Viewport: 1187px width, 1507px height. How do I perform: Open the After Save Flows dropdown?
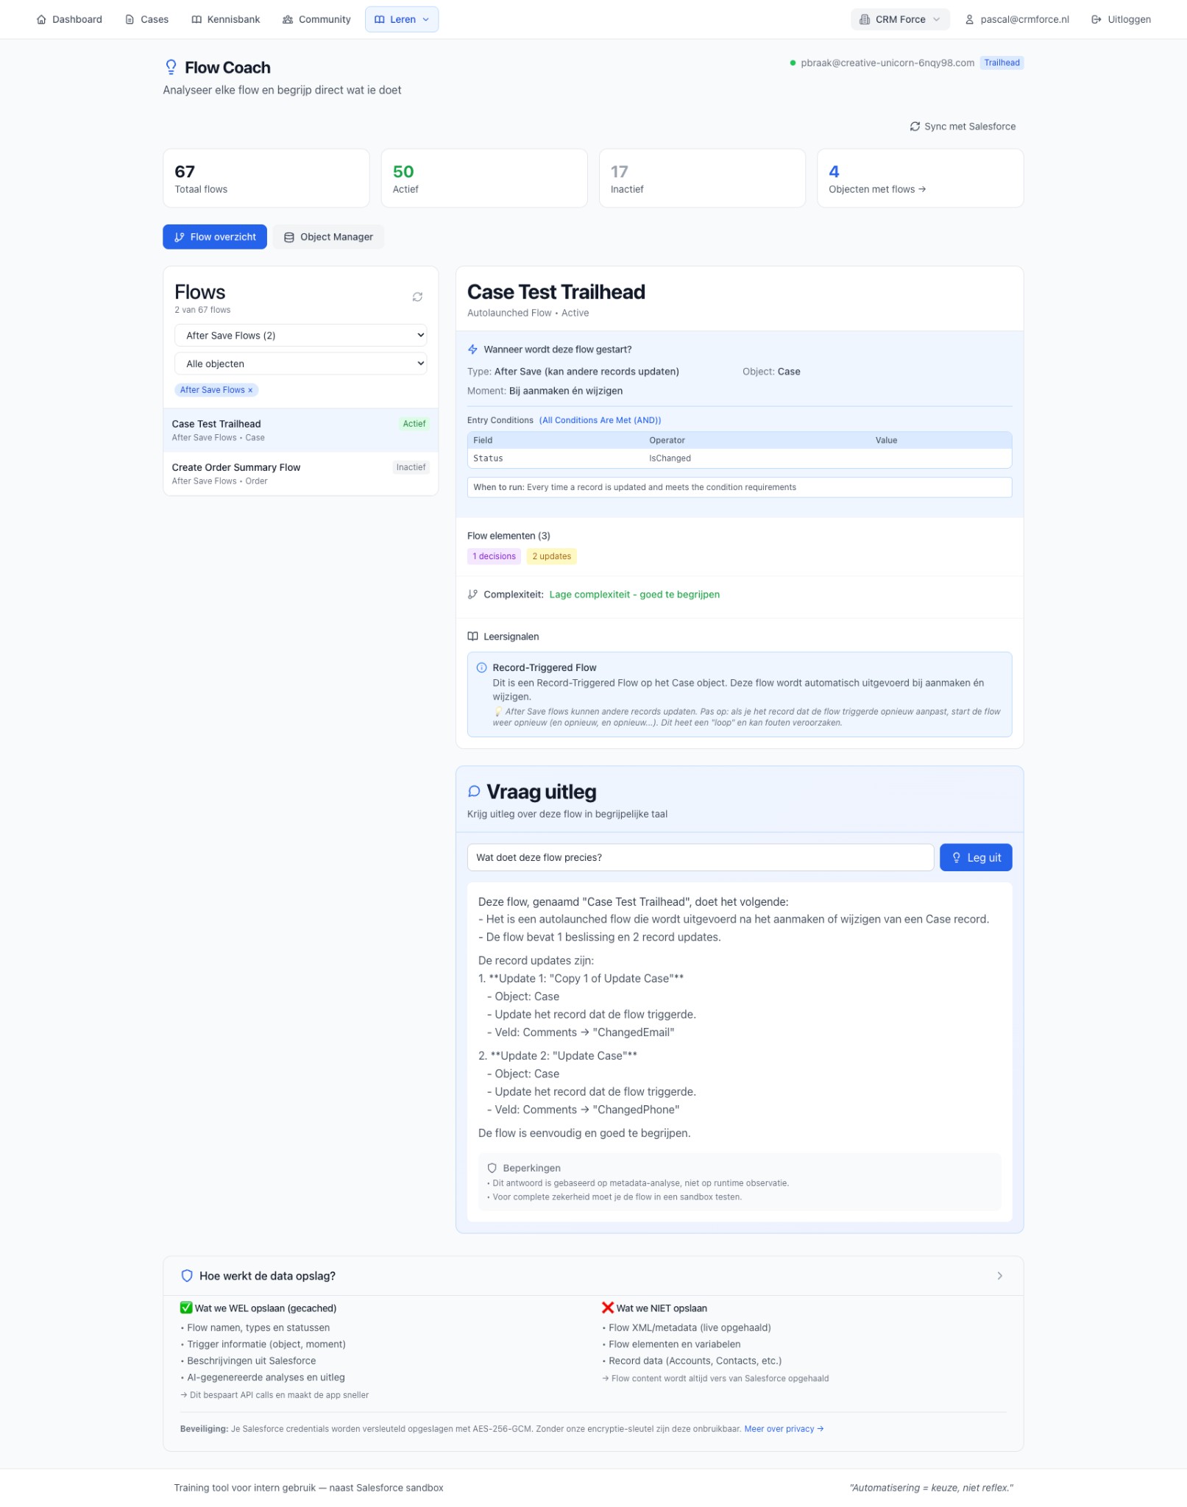pos(300,335)
